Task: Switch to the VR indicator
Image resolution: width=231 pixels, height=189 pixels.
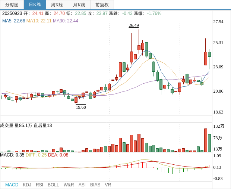Action: click(x=108, y=185)
